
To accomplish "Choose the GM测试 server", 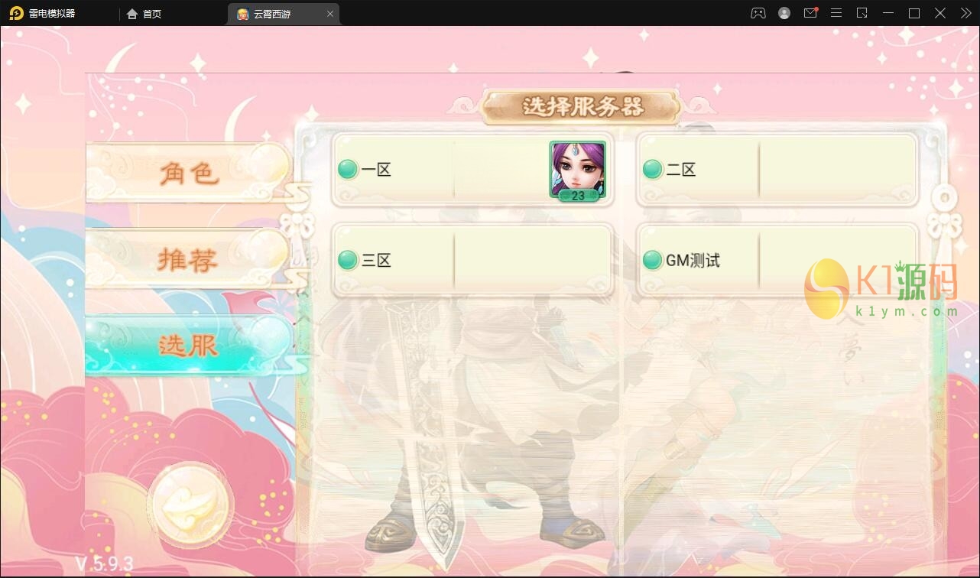I will click(x=777, y=261).
